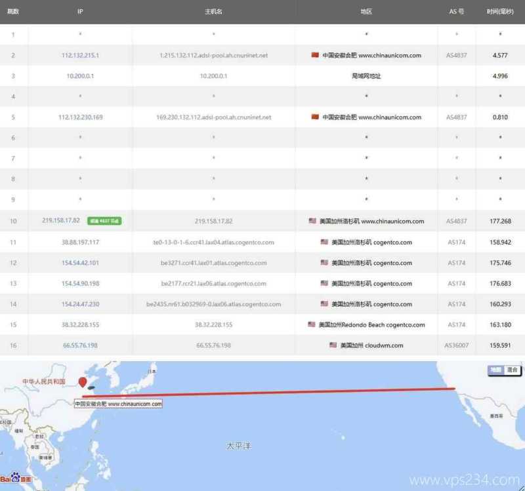
Task: Click the 地区 column header
Action: pyautogui.click(x=366, y=12)
